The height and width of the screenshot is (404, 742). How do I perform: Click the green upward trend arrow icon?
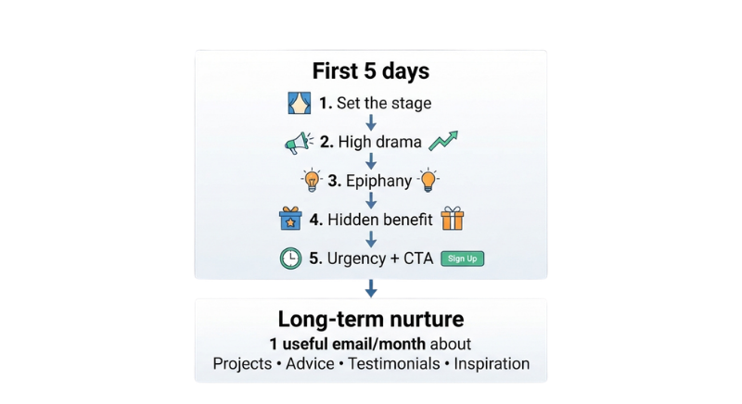(x=443, y=141)
